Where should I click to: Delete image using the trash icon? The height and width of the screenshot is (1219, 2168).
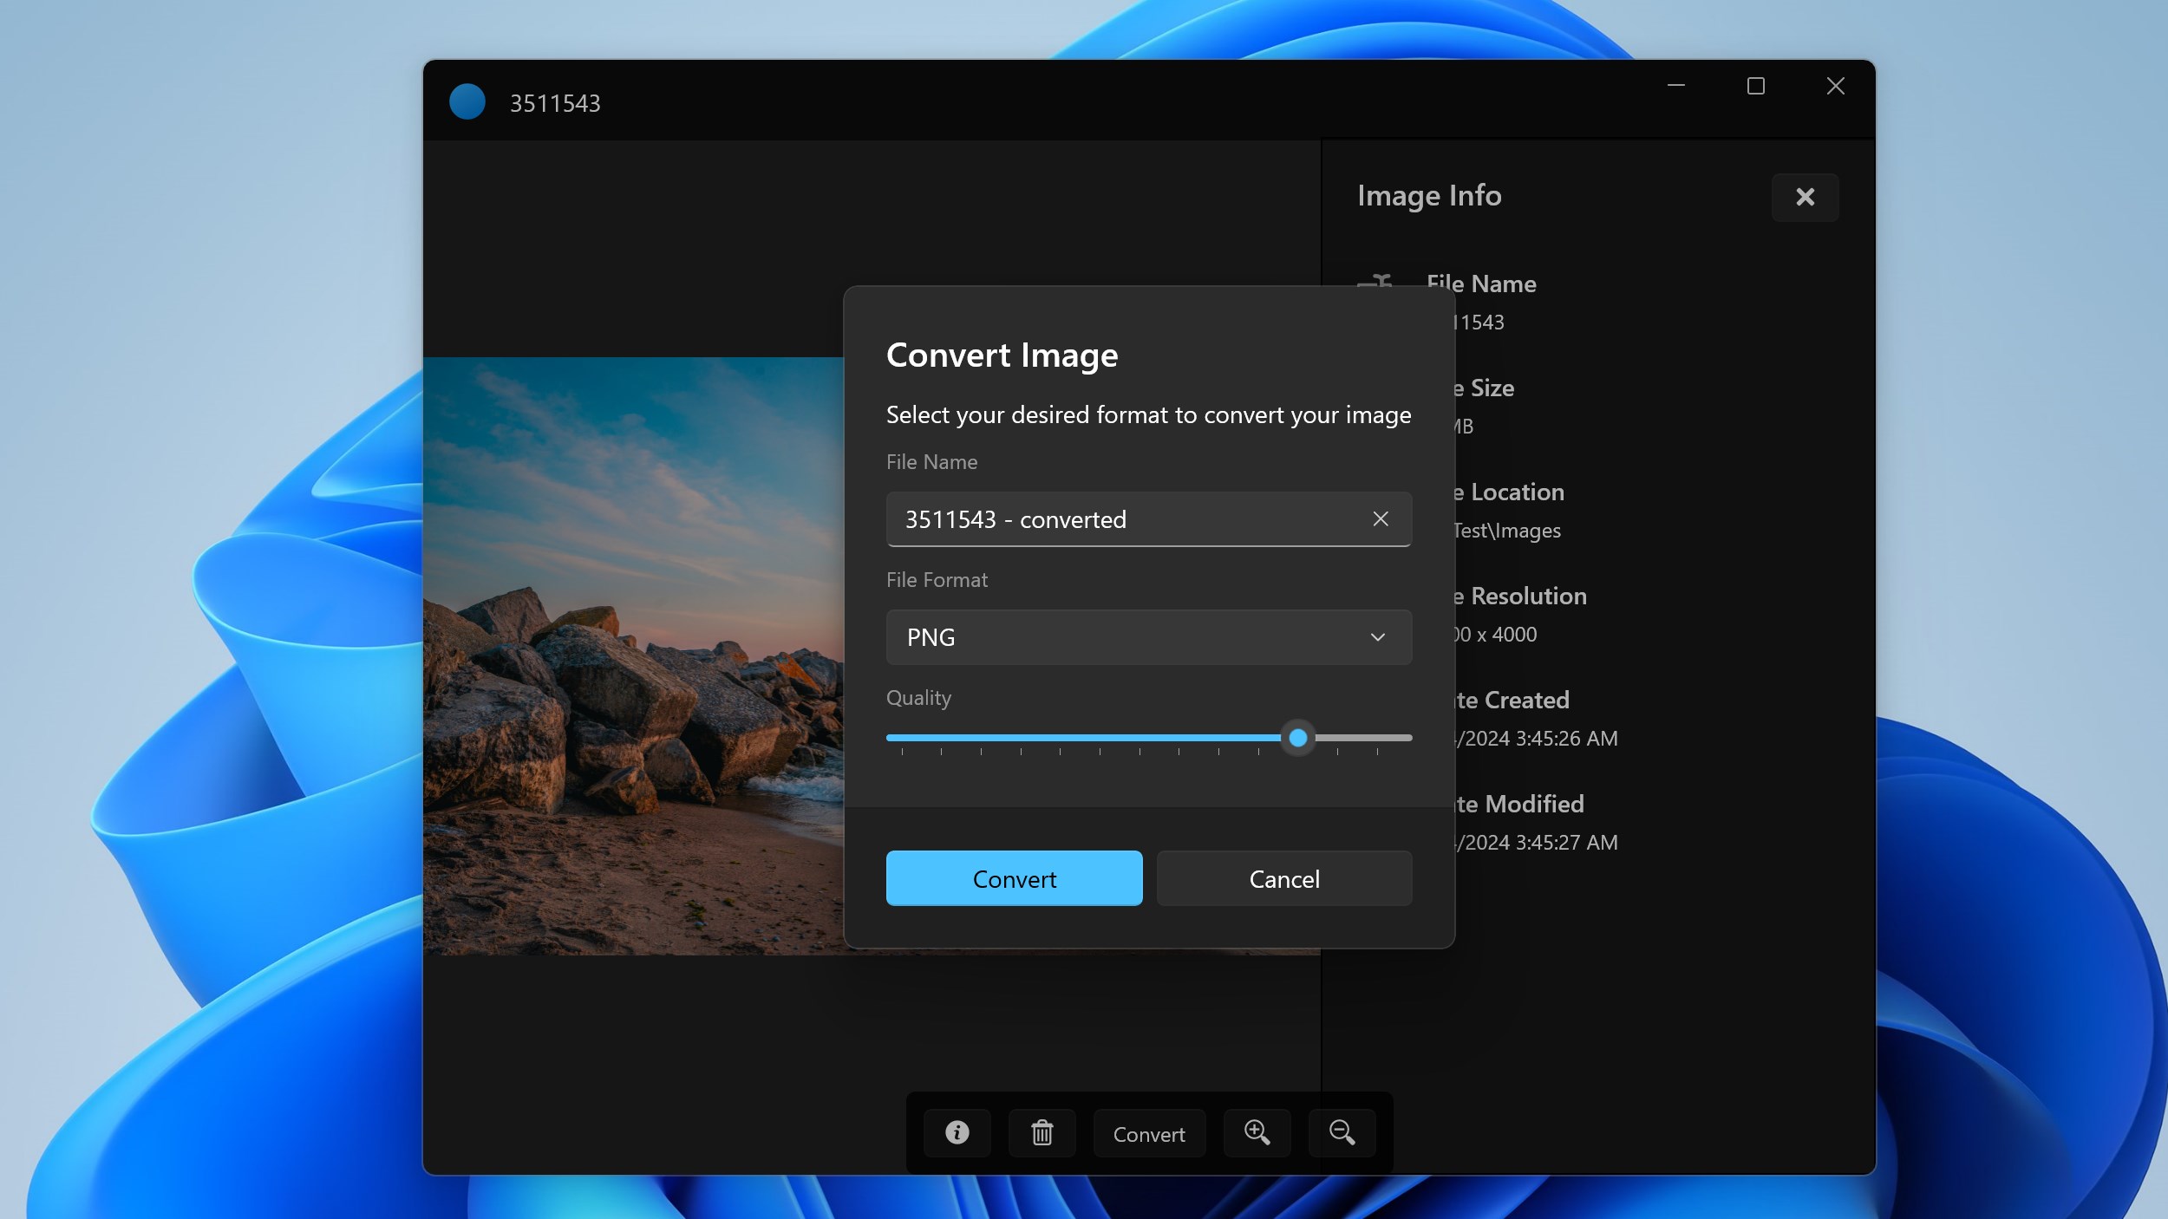pos(1042,1132)
